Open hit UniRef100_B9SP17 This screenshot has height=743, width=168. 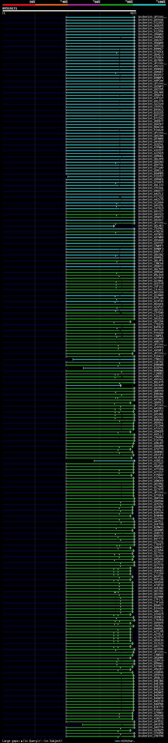coord(151,75)
